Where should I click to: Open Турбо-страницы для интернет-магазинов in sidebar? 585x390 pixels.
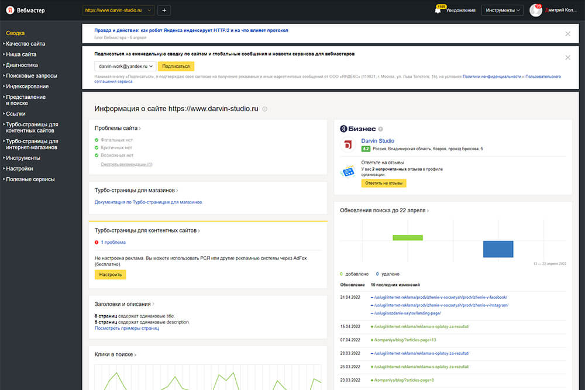32,144
